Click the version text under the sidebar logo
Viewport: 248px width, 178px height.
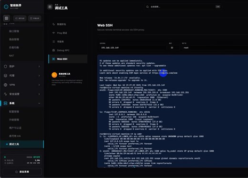(14, 8)
